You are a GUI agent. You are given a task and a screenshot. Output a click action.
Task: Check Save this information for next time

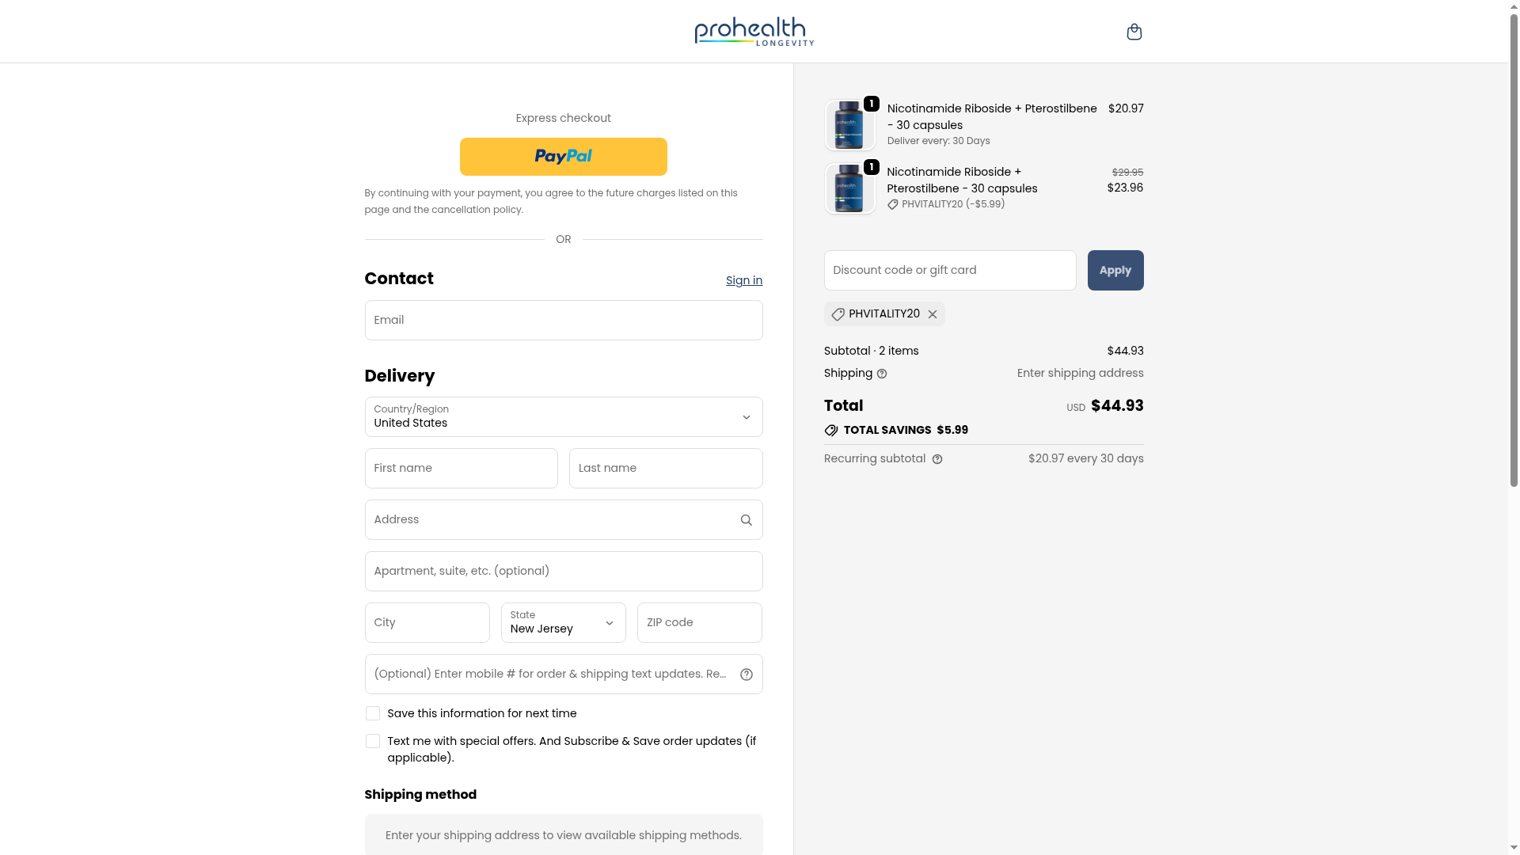373,713
